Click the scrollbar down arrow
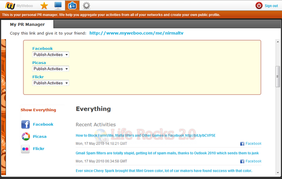Screen dimensions: 282x179 point(278,173)
